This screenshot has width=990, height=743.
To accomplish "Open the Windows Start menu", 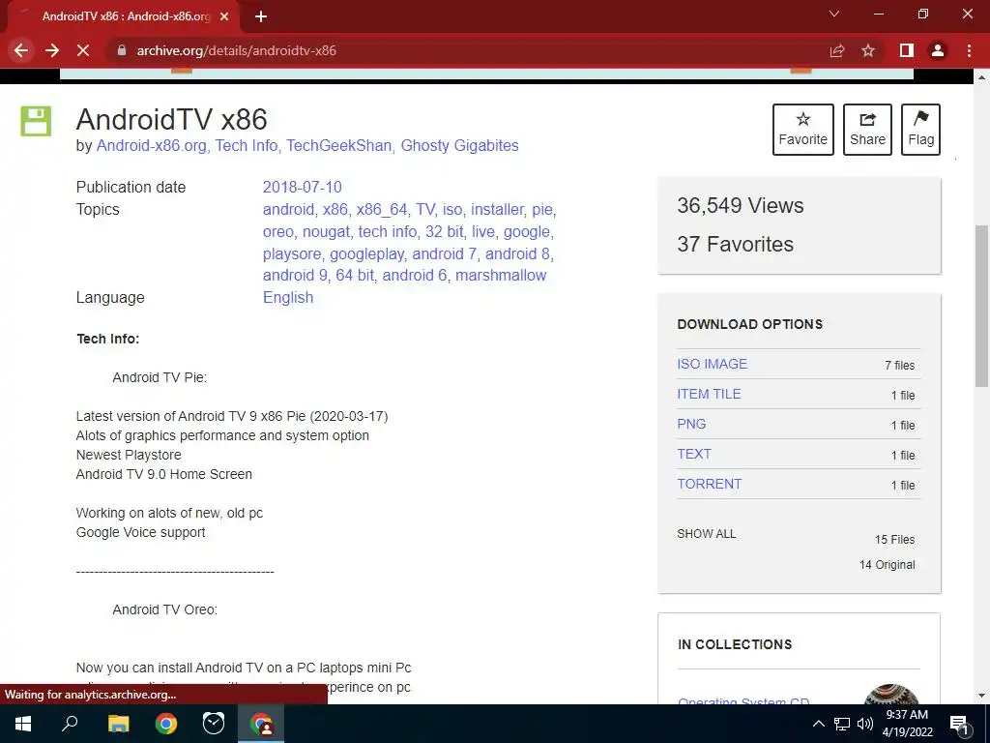I will pos(23,724).
